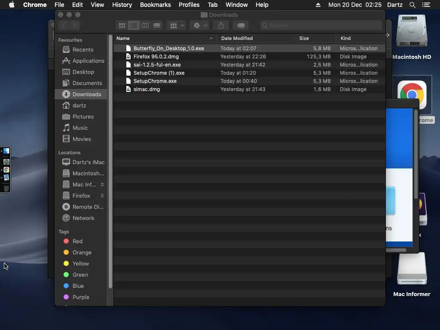Filter by Yellow tag

pos(81,264)
